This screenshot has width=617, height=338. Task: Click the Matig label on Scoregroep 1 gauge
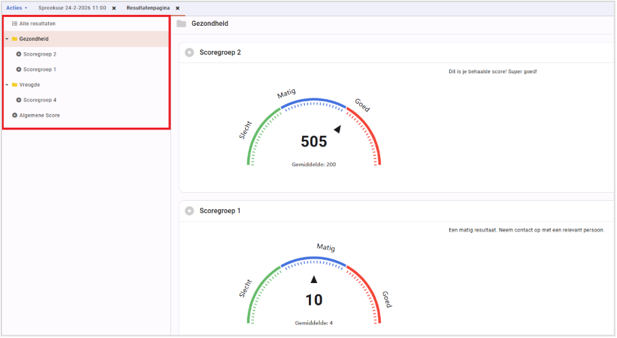pyautogui.click(x=326, y=247)
